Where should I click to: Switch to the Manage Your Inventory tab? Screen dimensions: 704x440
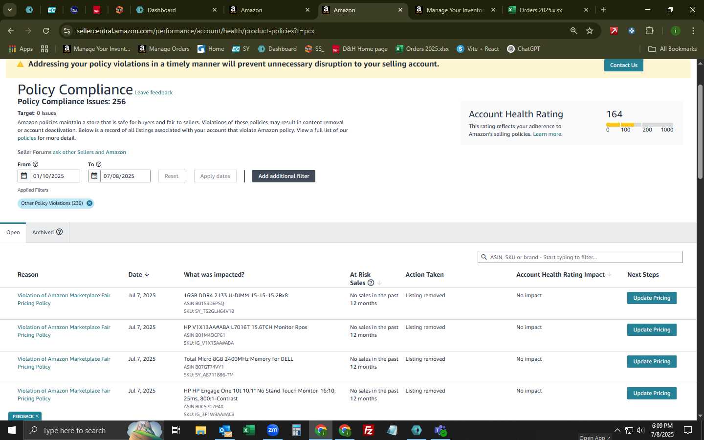pos(455,10)
